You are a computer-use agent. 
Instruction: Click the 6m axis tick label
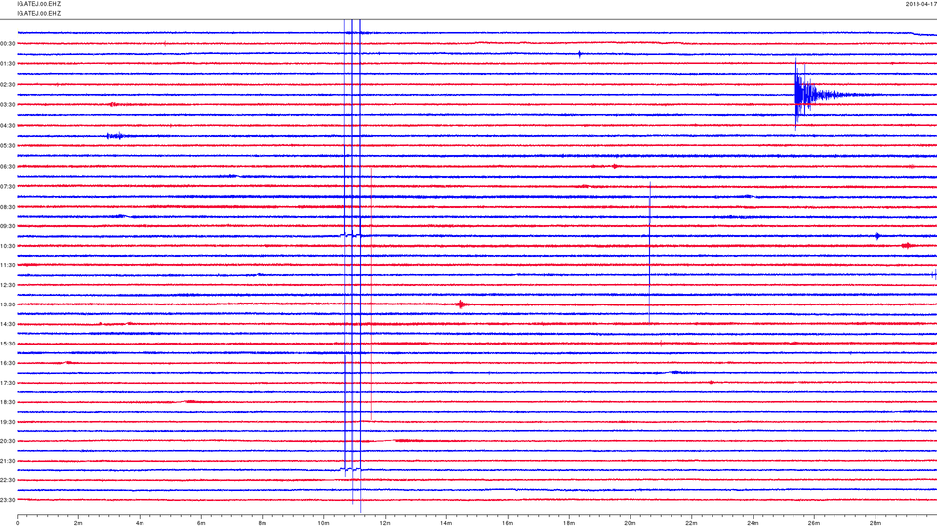(201, 523)
